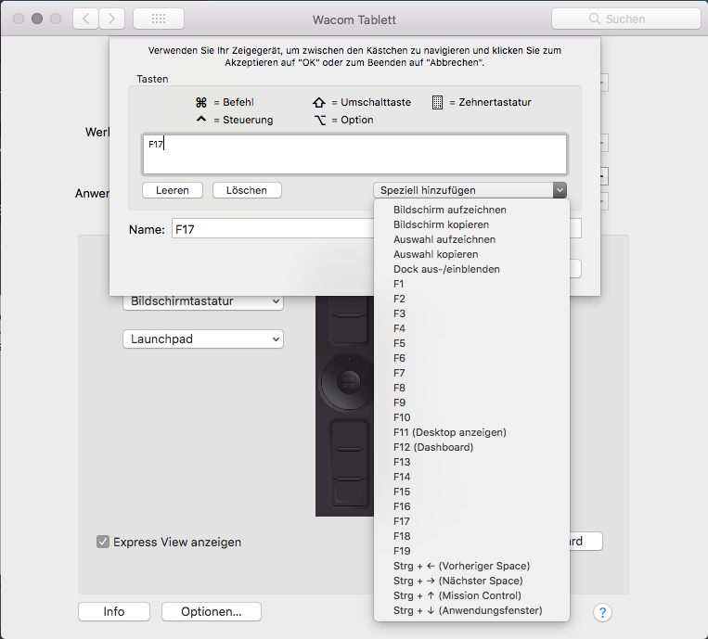Click the touch ring center button on tablet image
The image size is (708, 639).
(x=349, y=382)
